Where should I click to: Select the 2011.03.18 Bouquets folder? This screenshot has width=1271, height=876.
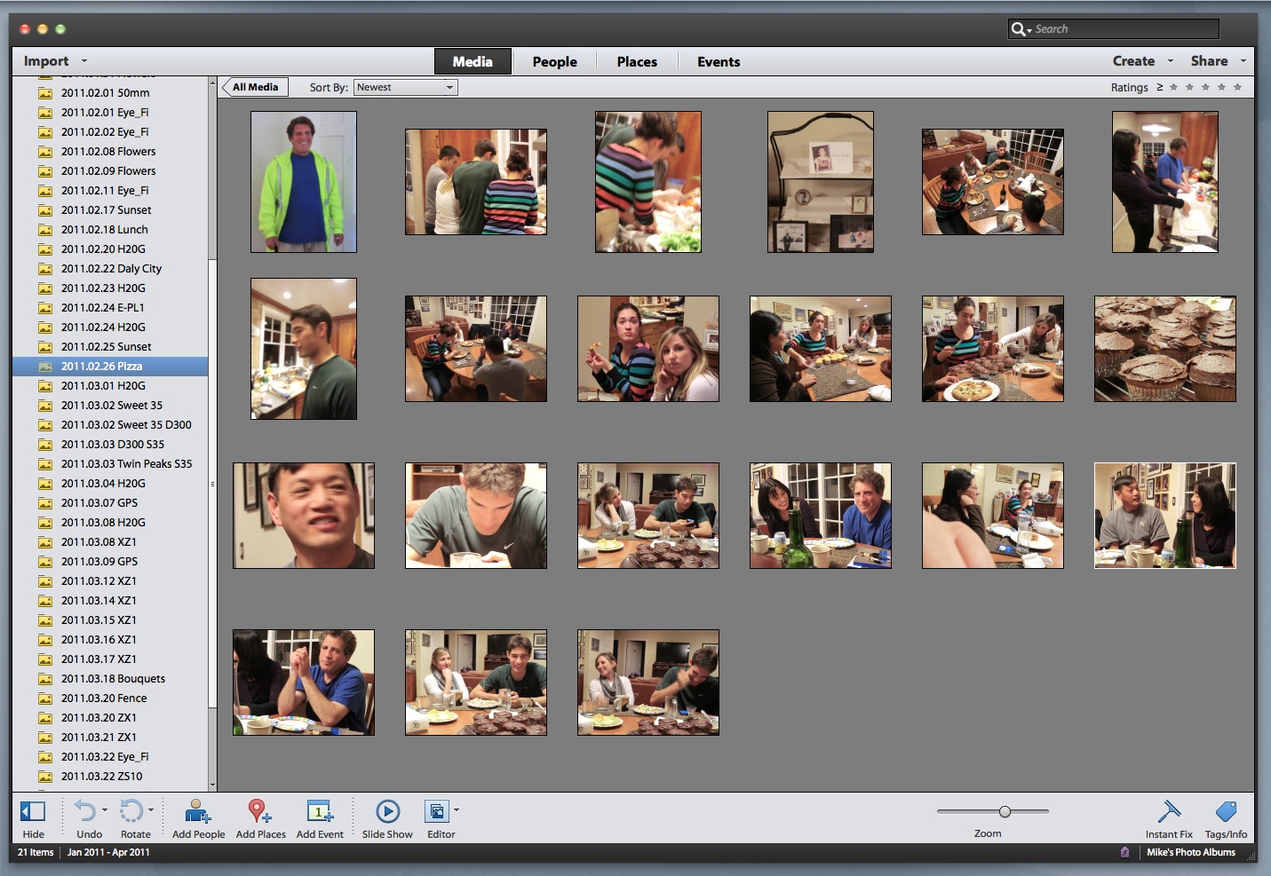point(113,679)
